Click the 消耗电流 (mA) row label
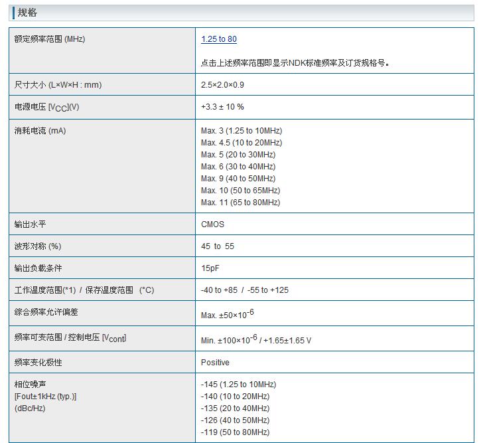Viewport: 489px width, 443px height. (x=40, y=131)
